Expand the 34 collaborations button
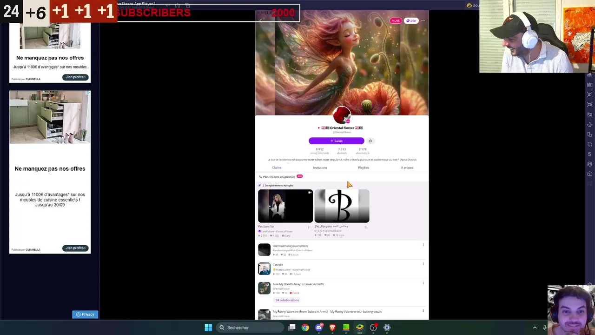 pos(287,300)
